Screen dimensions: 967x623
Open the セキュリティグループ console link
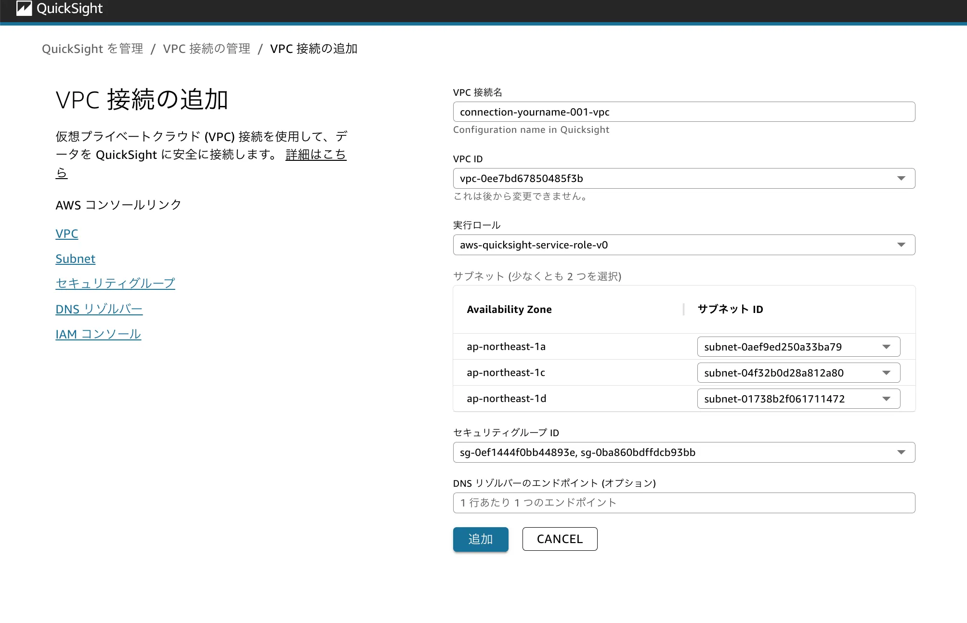coord(115,284)
